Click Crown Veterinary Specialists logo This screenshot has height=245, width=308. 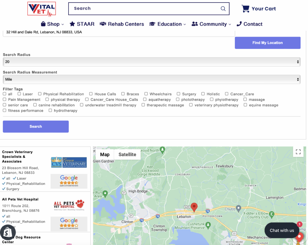[x=69, y=162]
